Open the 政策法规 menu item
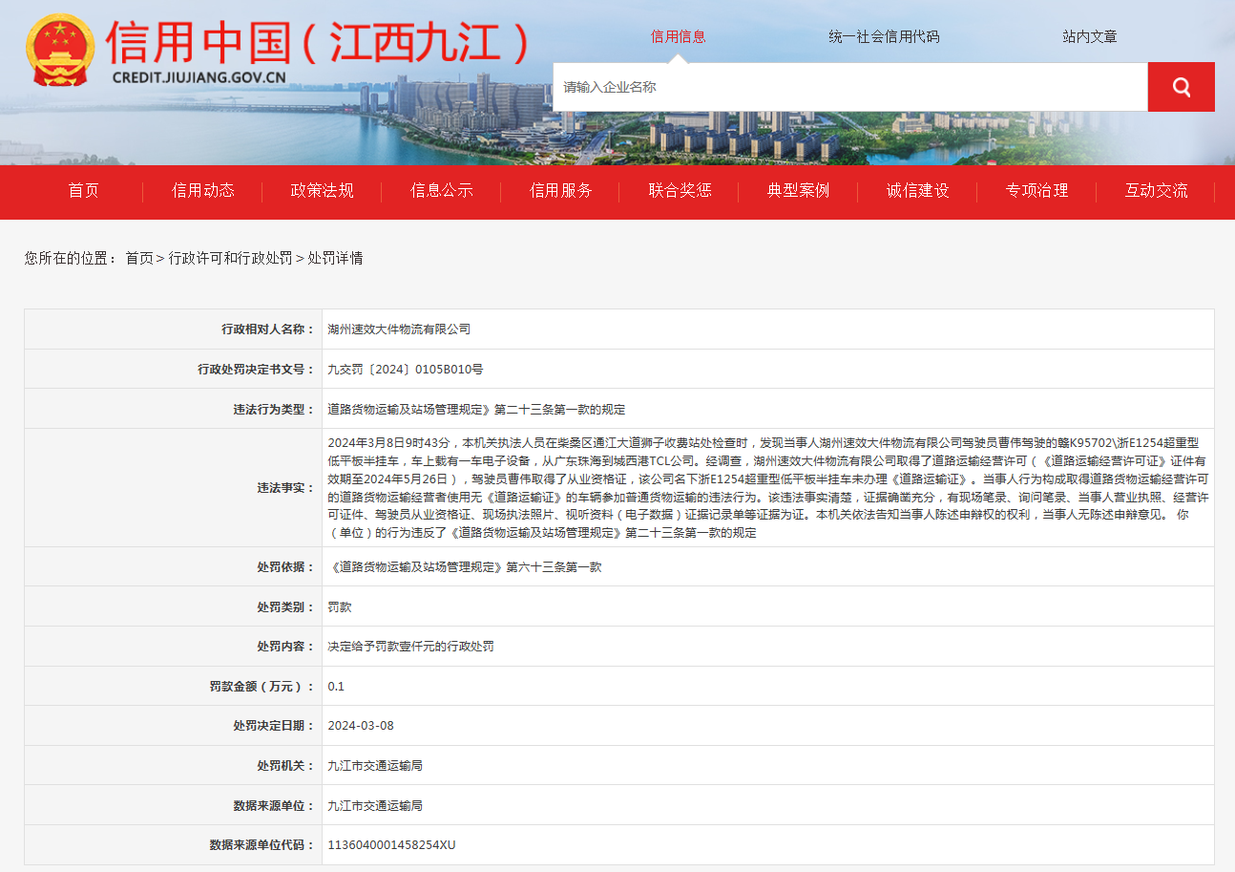The height and width of the screenshot is (872, 1235). click(x=322, y=190)
